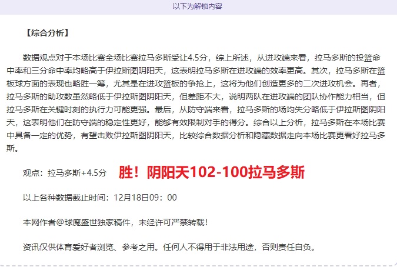Click the line 本网作者@球魔盛世独家稿件，未经许可严禁转载！
The width and height of the screenshot is (397, 267).
point(115,222)
